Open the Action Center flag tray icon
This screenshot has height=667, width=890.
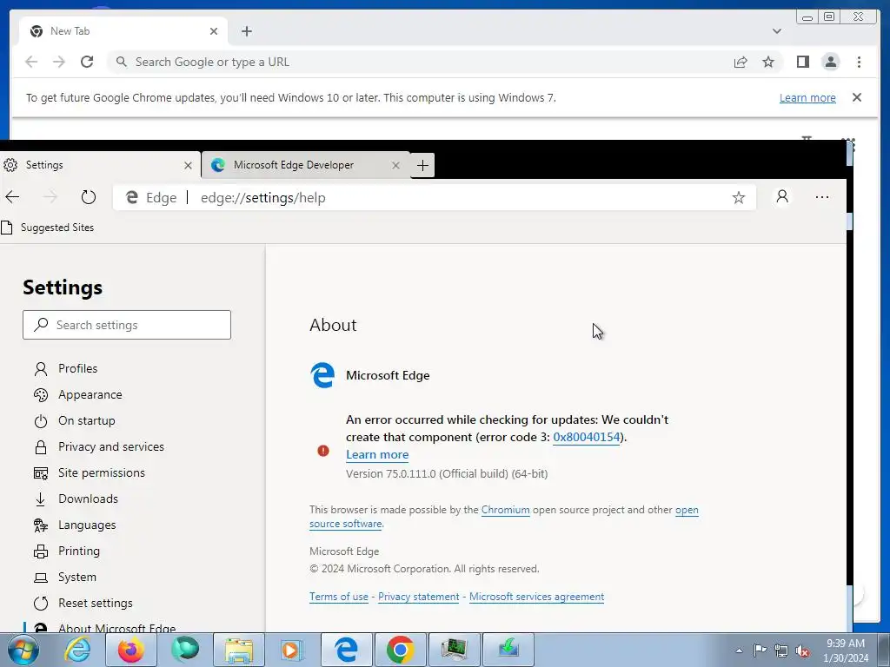[760, 650]
